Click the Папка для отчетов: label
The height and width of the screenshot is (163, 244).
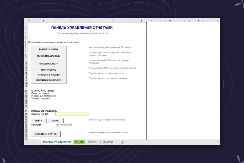[41, 93]
